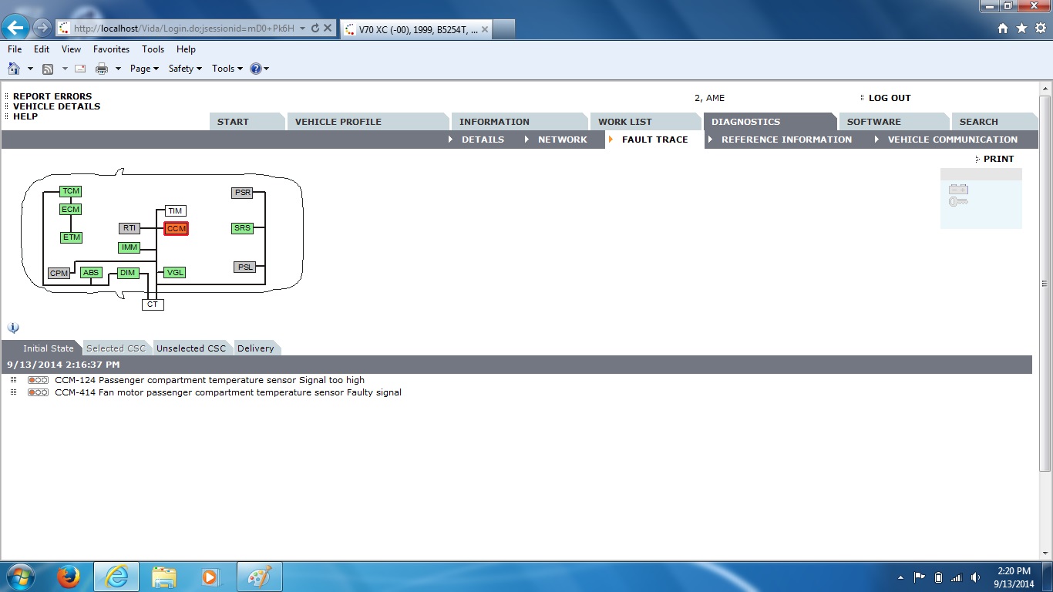The image size is (1053, 592).
Task: Click the PRINT link
Action: [998, 159]
